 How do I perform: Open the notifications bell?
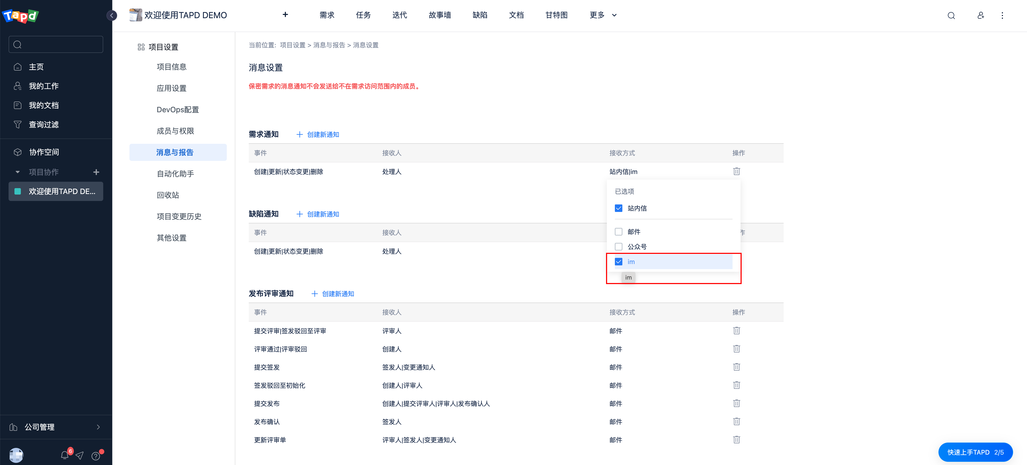point(64,455)
